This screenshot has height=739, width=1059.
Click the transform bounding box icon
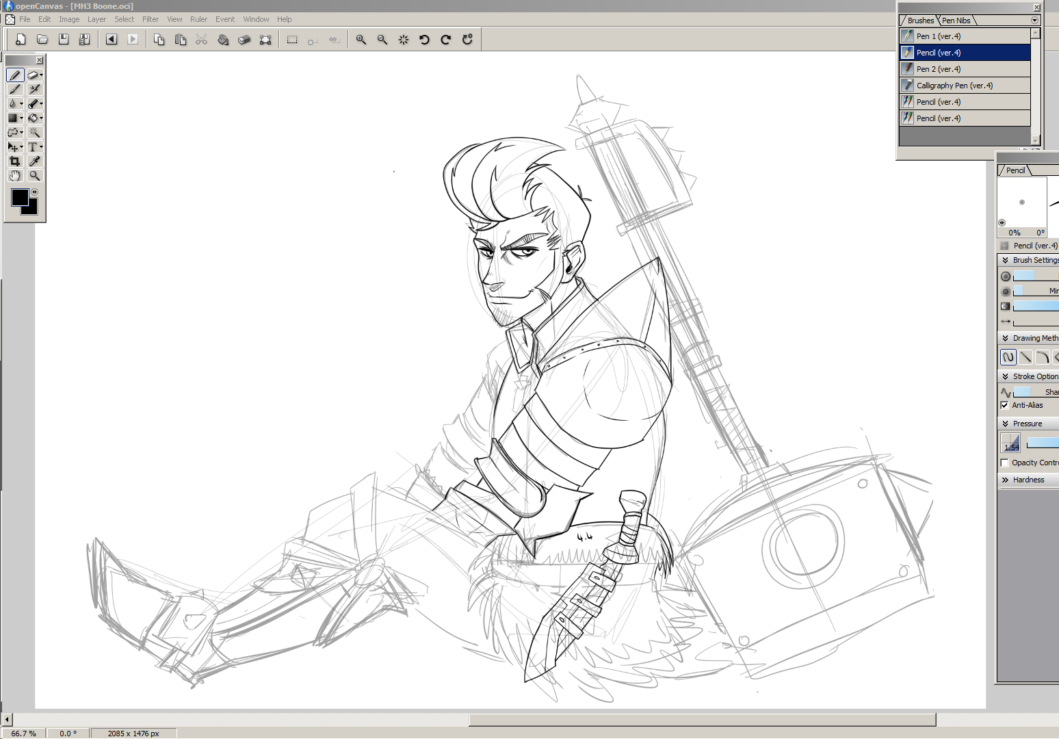265,40
